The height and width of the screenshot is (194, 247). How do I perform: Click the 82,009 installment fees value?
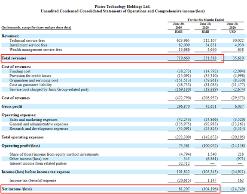pyautogui.click(x=184, y=45)
